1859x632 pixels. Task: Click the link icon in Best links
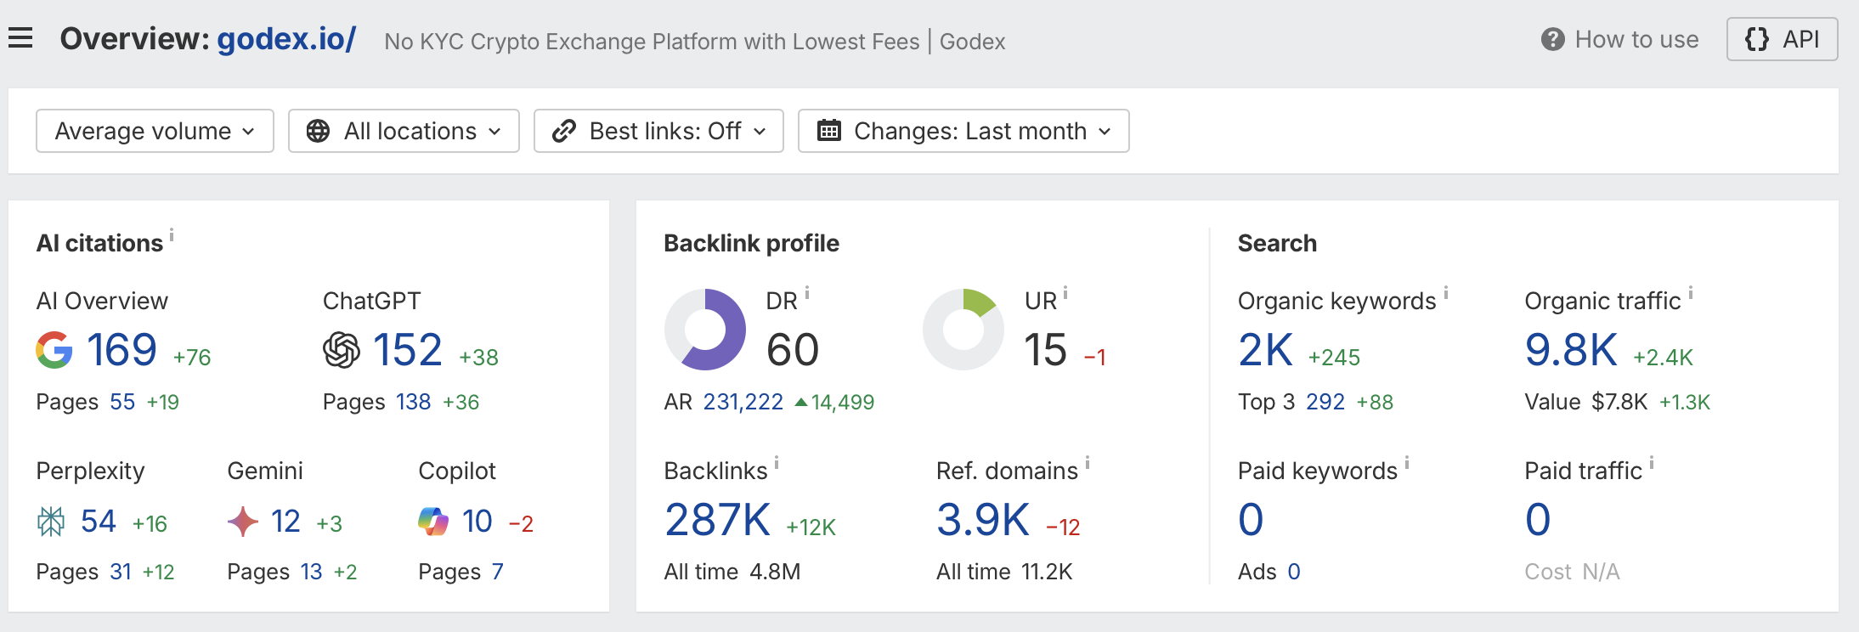564,131
